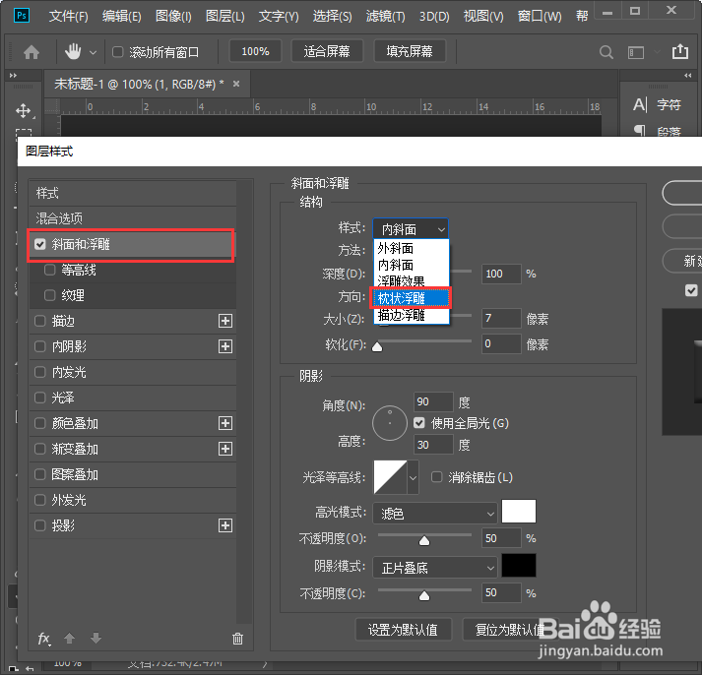The width and height of the screenshot is (702, 675).
Task: Open the 样式 dropdown showing 内斜面
Action: point(411,229)
